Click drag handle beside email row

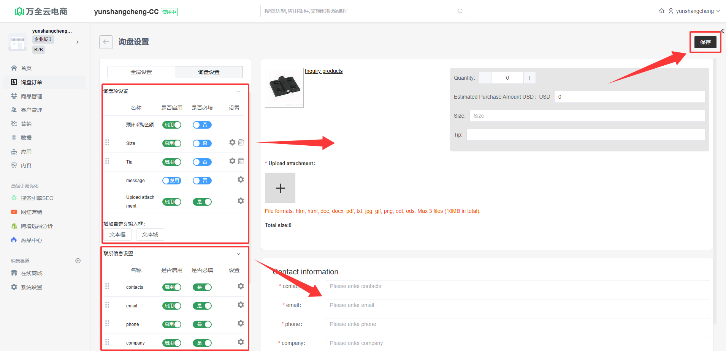[x=107, y=305]
